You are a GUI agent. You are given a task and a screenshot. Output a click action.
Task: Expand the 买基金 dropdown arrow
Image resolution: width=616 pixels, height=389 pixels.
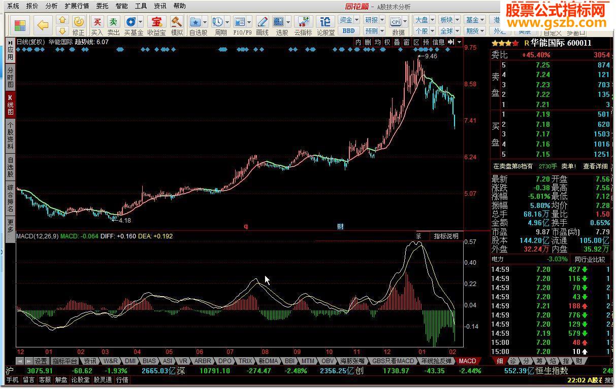pos(140,22)
